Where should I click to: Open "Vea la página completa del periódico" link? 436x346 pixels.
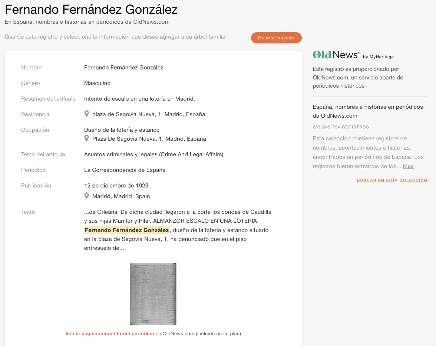[x=110, y=334]
